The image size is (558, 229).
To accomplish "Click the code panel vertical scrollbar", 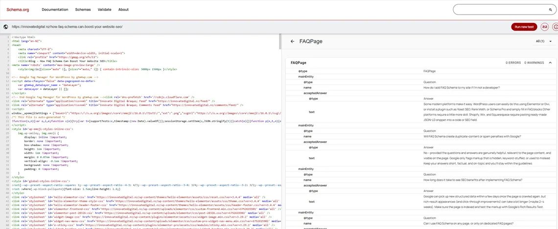I will pos(280,42).
